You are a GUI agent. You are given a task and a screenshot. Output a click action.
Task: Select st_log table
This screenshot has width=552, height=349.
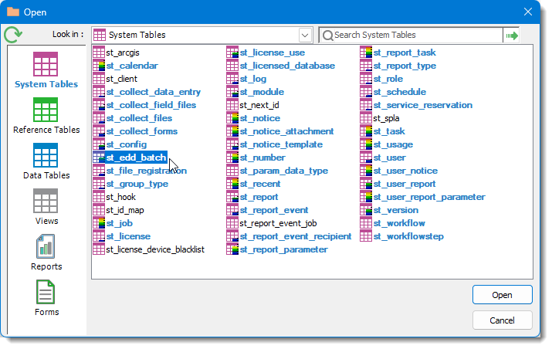point(252,79)
